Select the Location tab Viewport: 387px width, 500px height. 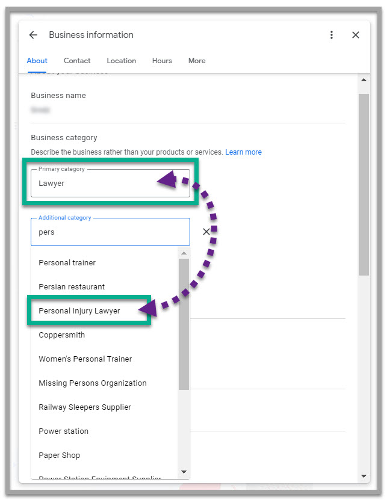click(121, 61)
